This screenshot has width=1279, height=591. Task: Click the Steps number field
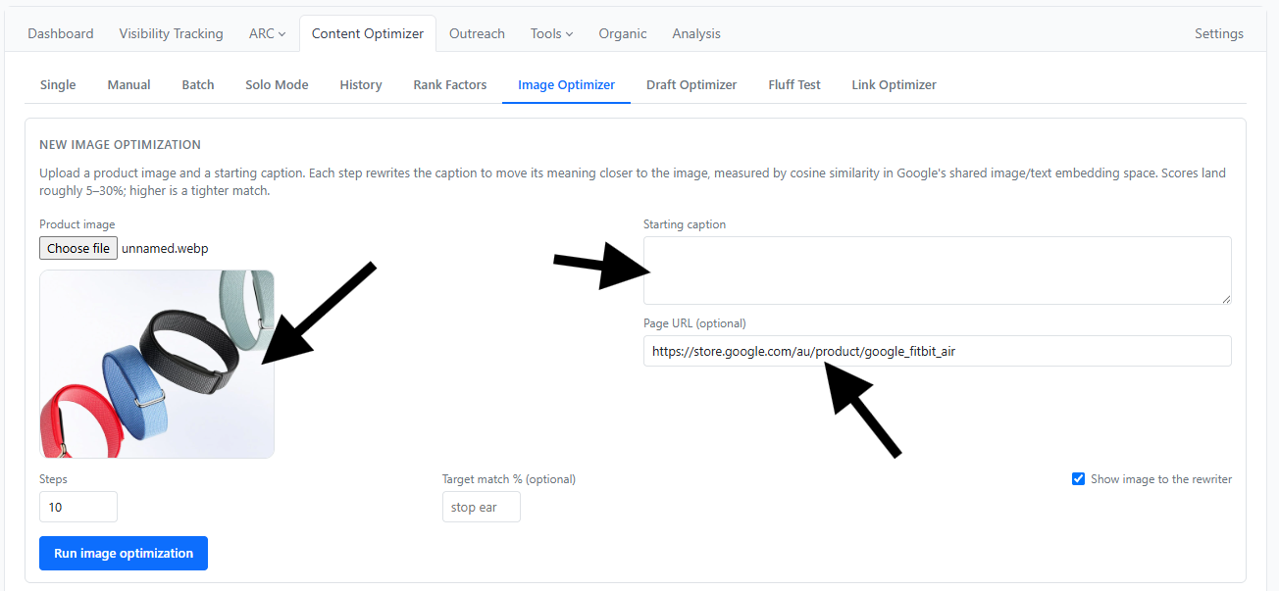[x=78, y=507]
